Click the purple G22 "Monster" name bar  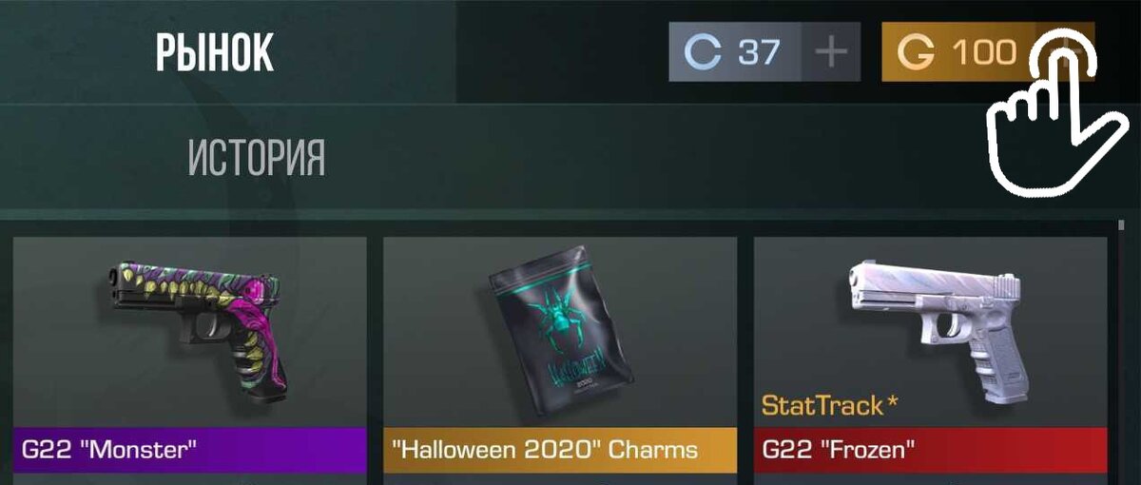[x=190, y=450]
